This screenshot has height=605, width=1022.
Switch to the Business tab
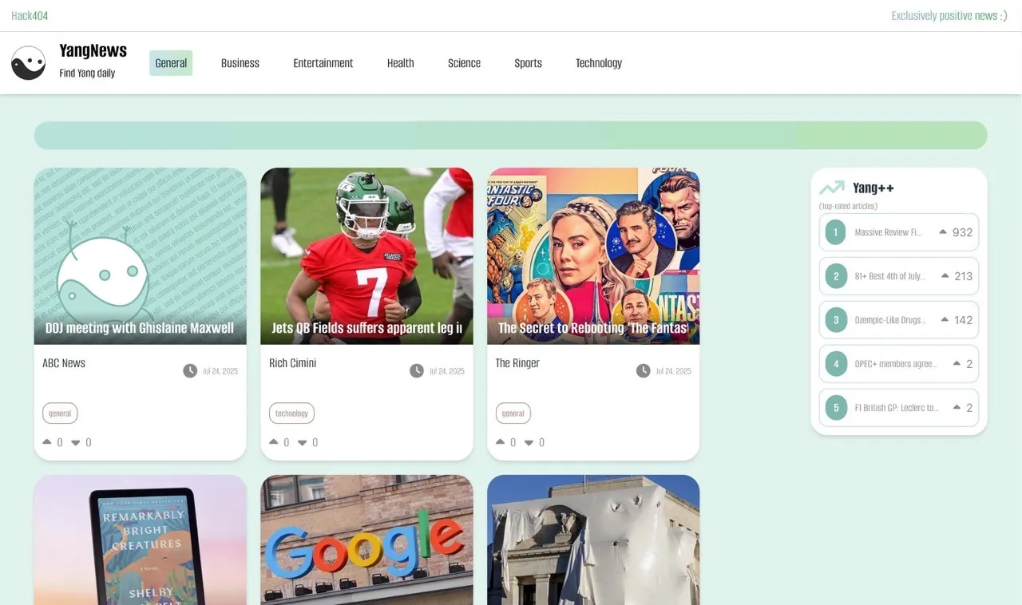[240, 63]
